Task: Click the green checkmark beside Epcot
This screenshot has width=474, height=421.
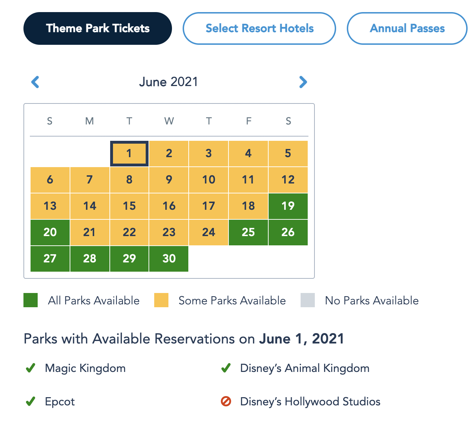Action: 31,401
